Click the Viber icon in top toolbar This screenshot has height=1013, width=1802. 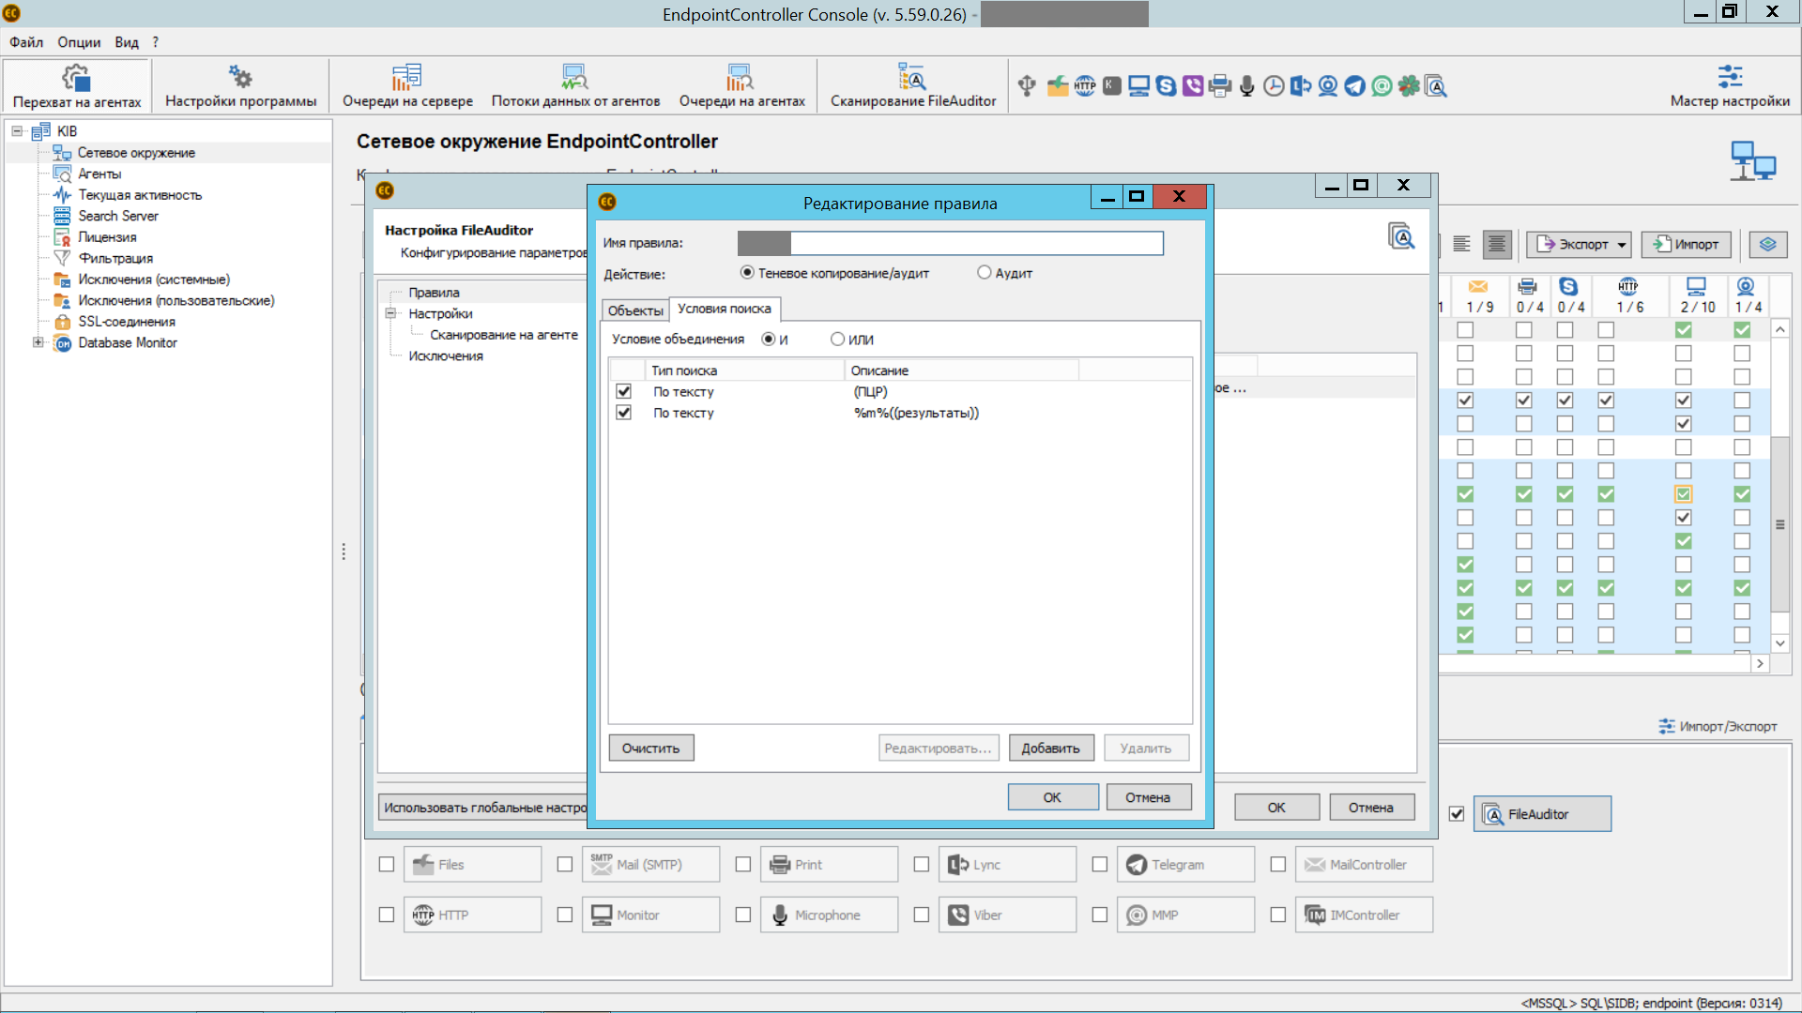click(x=1193, y=86)
